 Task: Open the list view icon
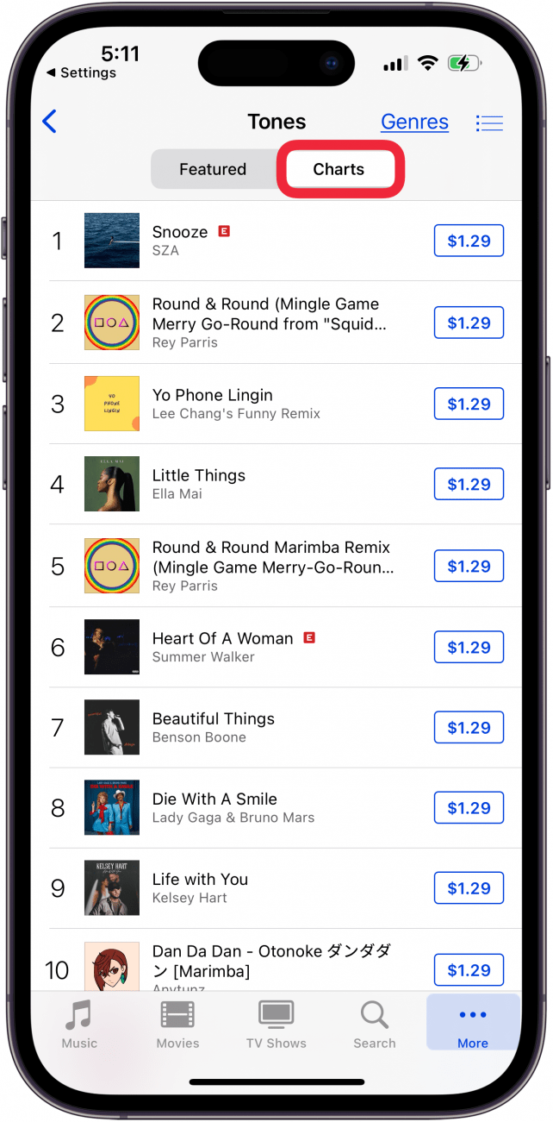(489, 122)
